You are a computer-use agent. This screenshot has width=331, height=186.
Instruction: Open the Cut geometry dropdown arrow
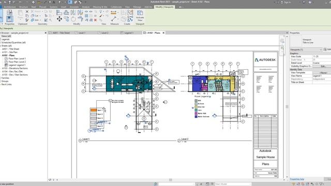(40, 16)
